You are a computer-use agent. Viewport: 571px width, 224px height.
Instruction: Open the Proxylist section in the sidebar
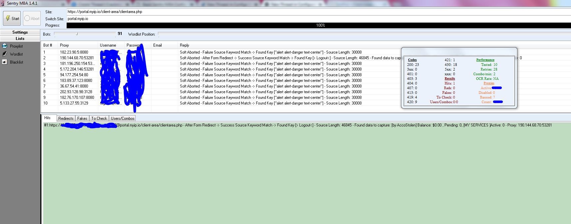point(16,46)
